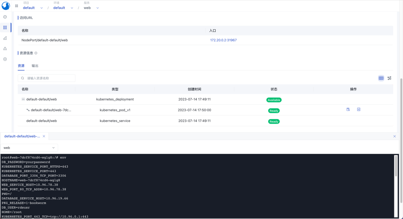Click the WEB_SERVICE_HOST=10.96.78.38 terminal line
The width and height of the screenshot is (403, 219).
tap(30, 185)
